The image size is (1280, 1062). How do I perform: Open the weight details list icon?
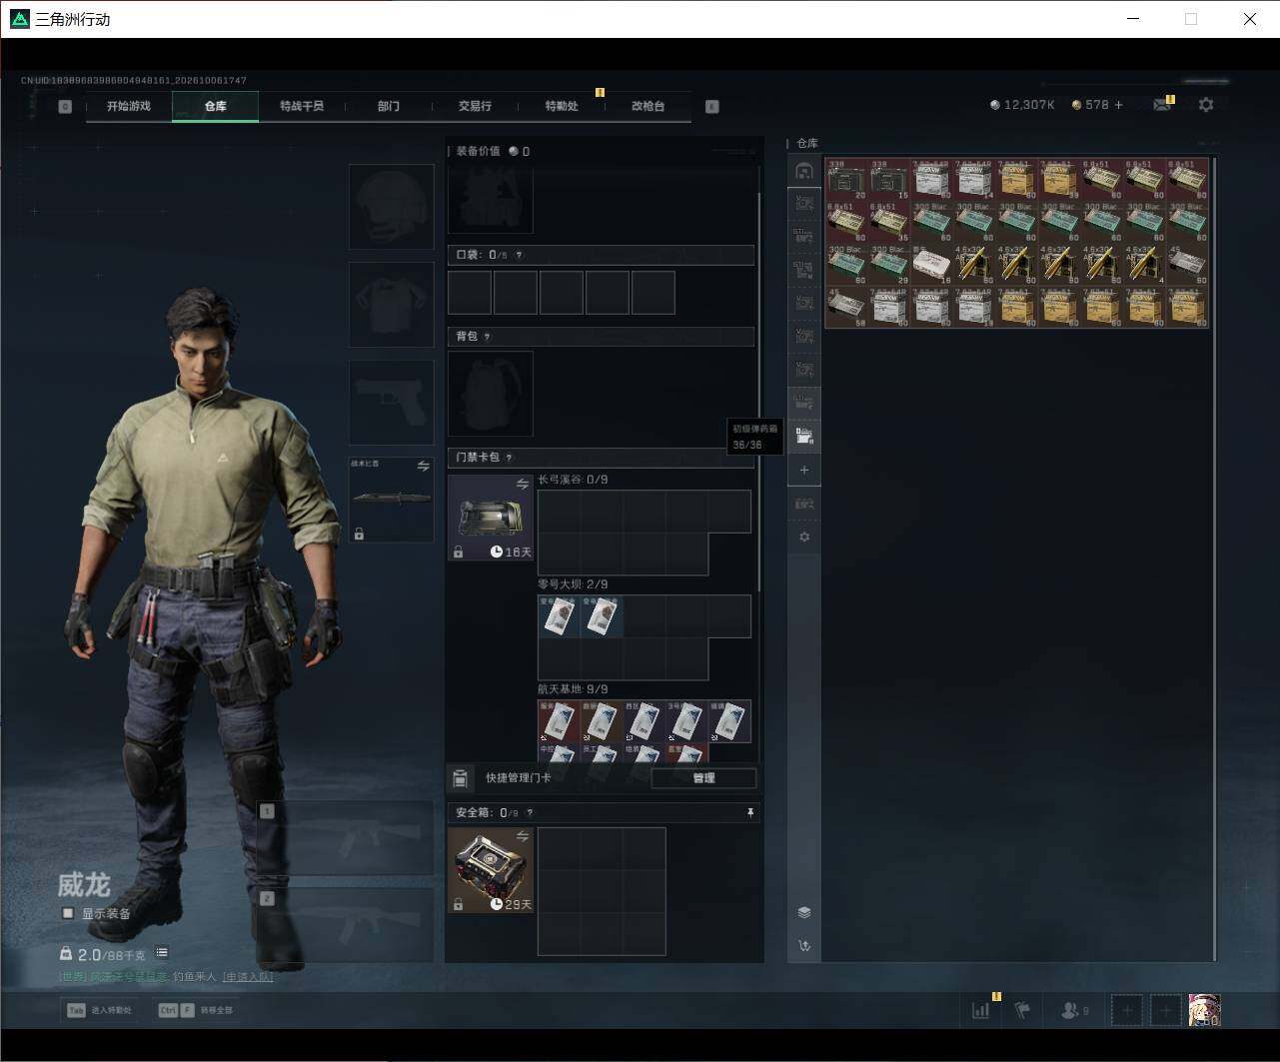[162, 953]
